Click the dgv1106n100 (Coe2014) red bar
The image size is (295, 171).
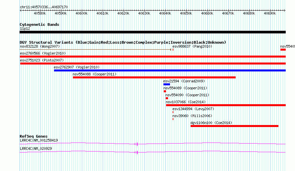pos(234,126)
